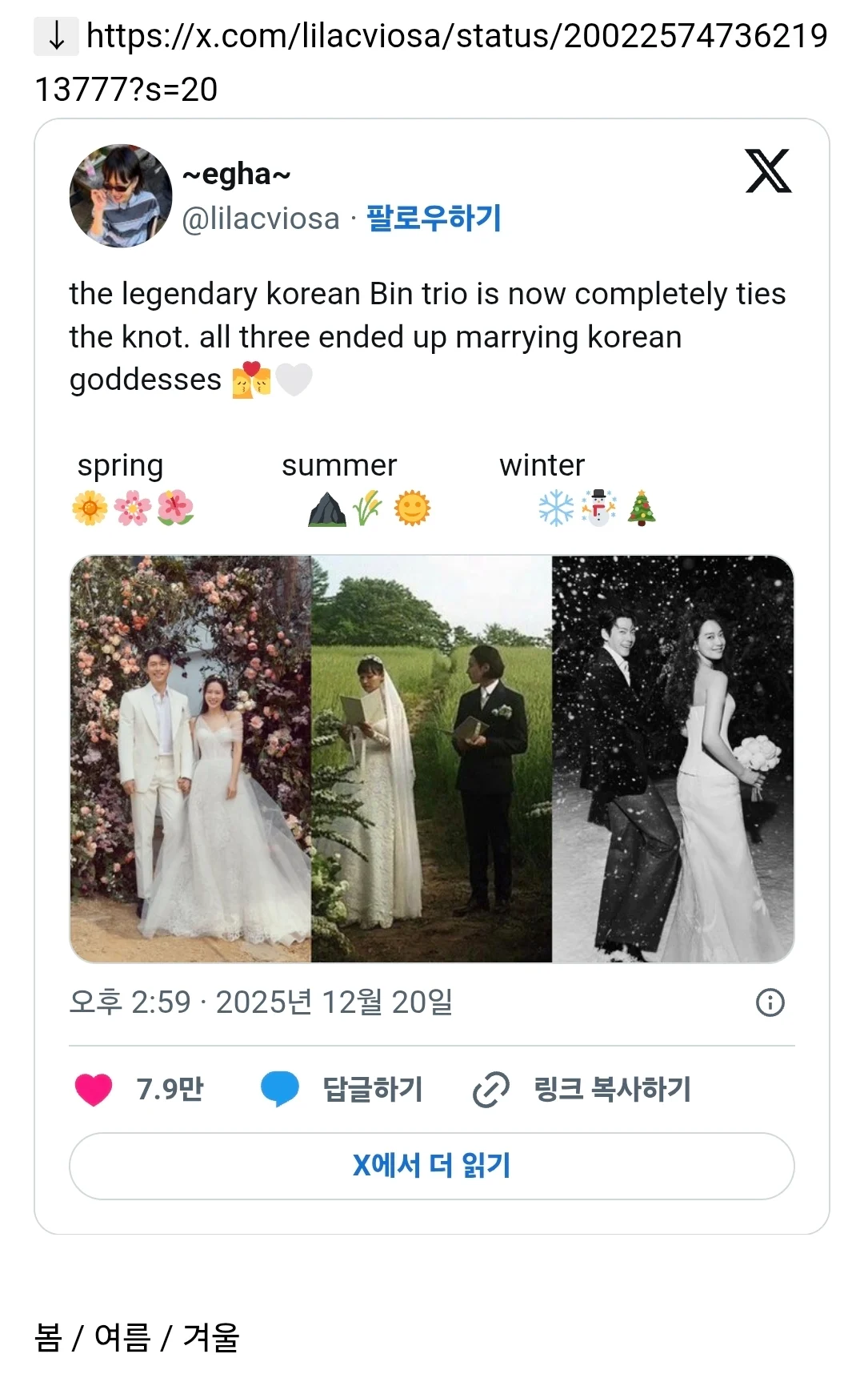864x1378 pixels.
Task: Open the spring flower-arch wedding photo
Action: 190,758
